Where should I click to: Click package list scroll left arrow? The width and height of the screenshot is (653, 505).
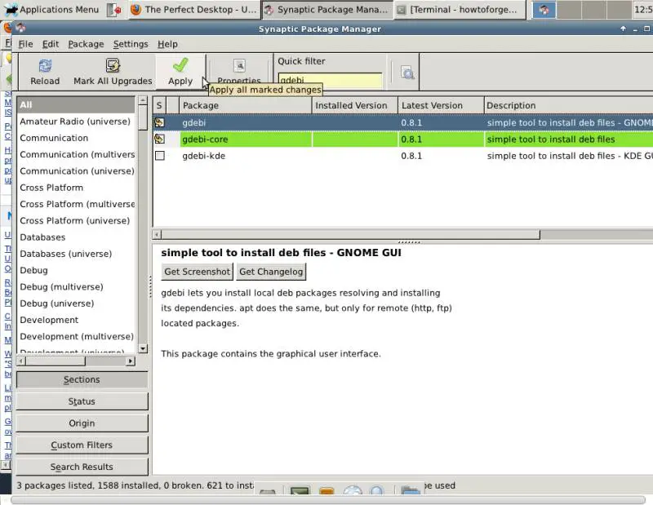(157, 234)
